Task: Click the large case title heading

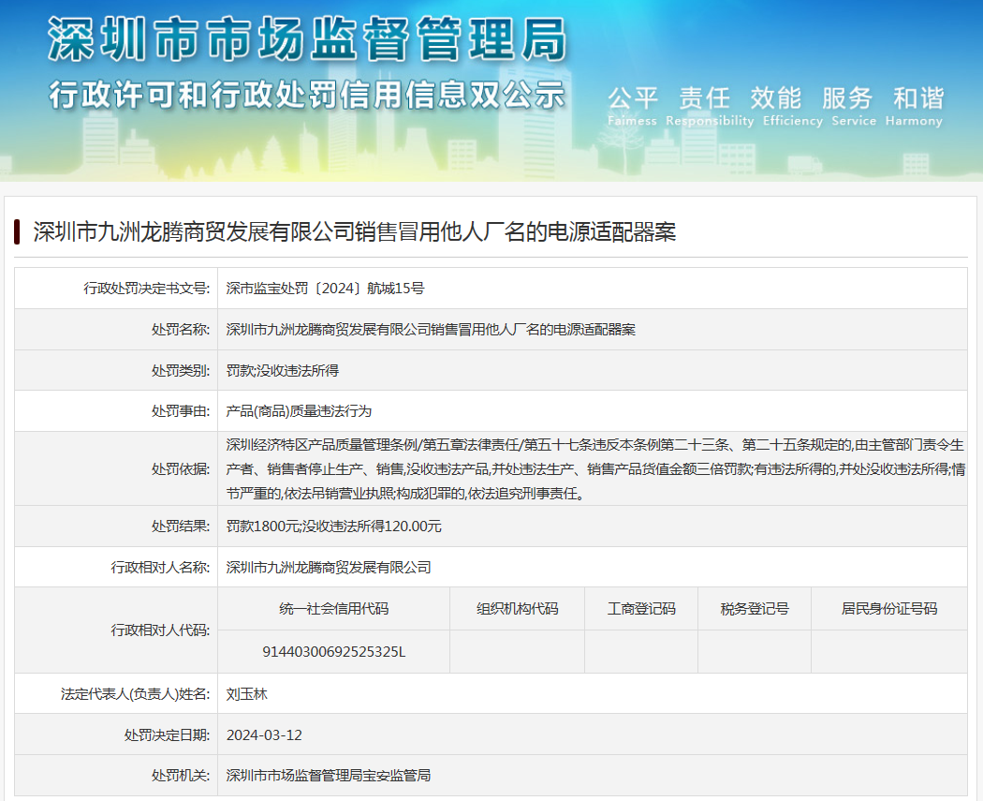Action: [x=355, y=231]
